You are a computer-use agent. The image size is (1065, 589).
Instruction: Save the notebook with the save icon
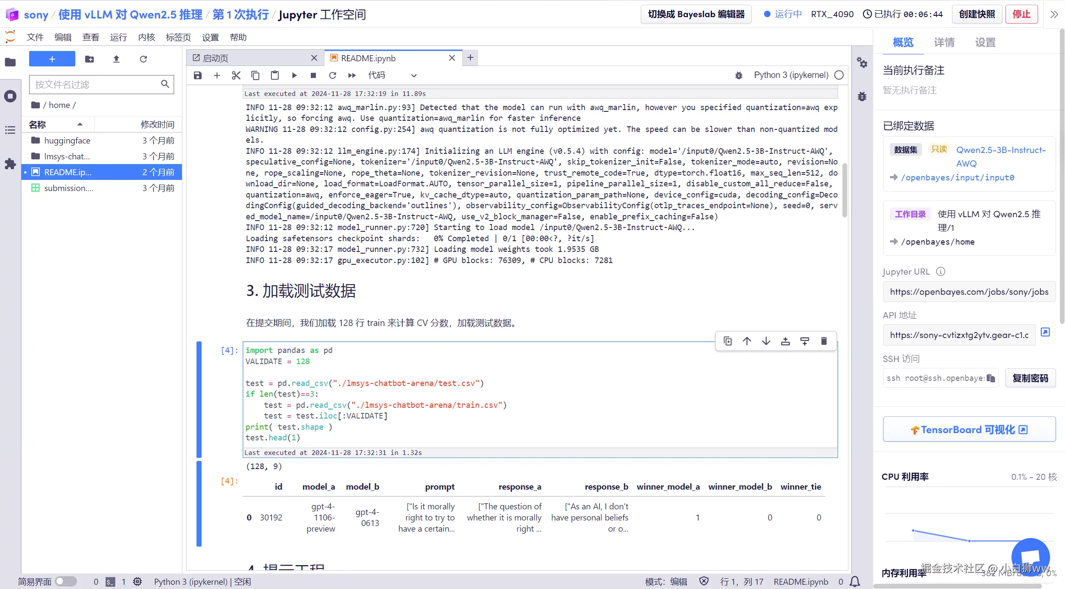click(197, 75)
